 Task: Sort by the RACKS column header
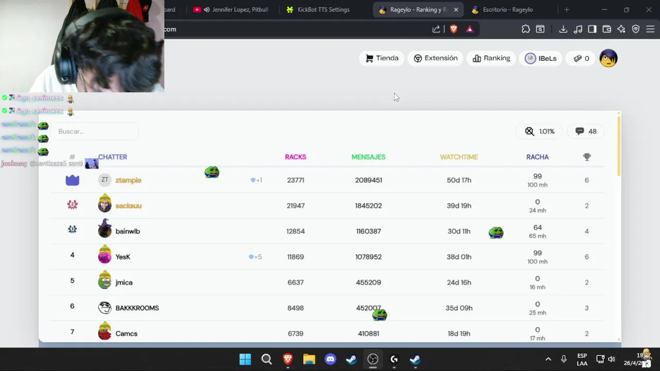pyautogui.click(x=295, y=157)
